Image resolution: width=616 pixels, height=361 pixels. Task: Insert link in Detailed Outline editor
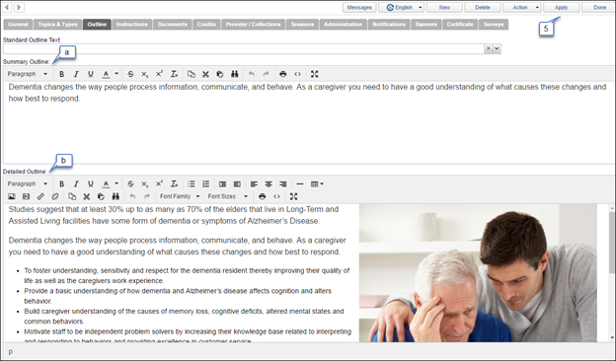[x=40, y=196]
